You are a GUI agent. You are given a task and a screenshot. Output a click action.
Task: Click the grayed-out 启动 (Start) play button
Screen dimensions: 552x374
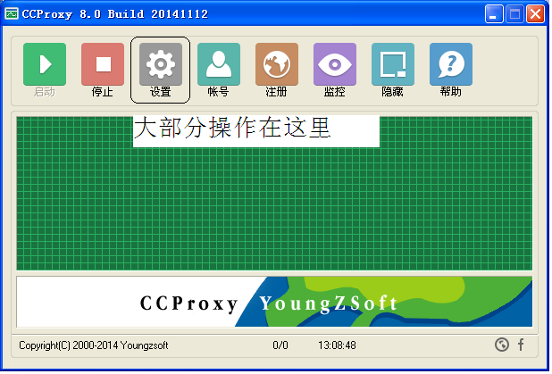pos(45,64)
